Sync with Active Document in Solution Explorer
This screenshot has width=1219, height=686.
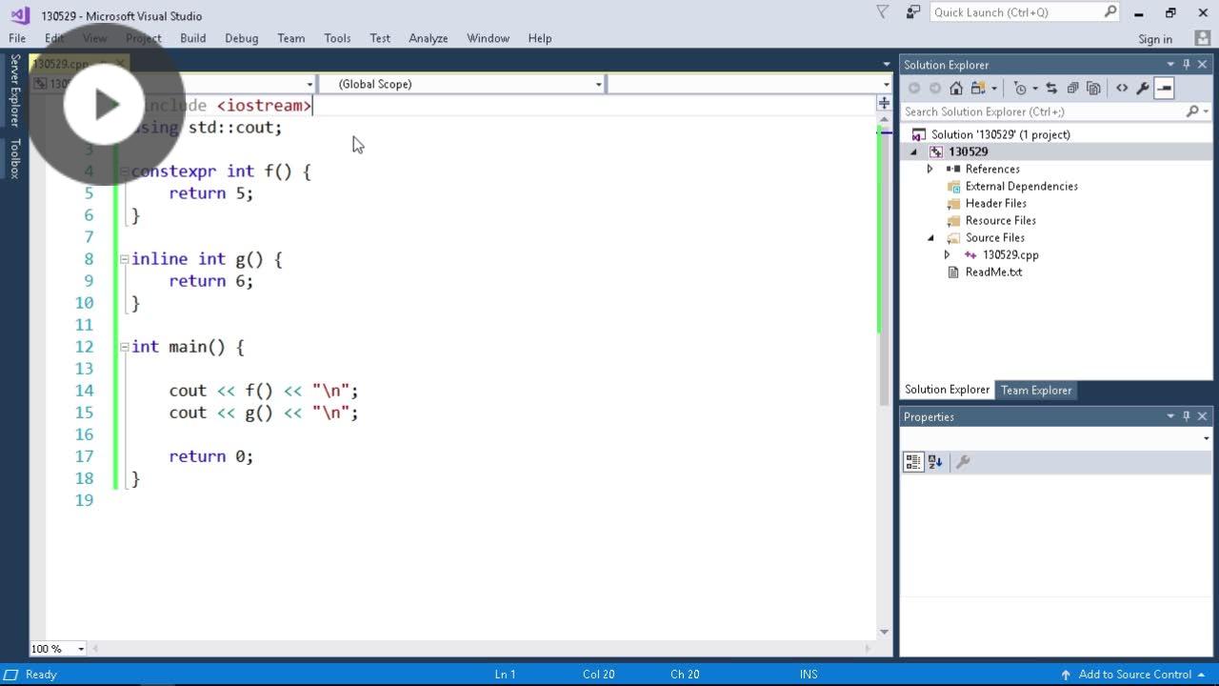click(x=1051, y=88)
